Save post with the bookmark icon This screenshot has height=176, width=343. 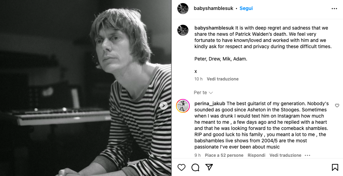pos(335,167)
